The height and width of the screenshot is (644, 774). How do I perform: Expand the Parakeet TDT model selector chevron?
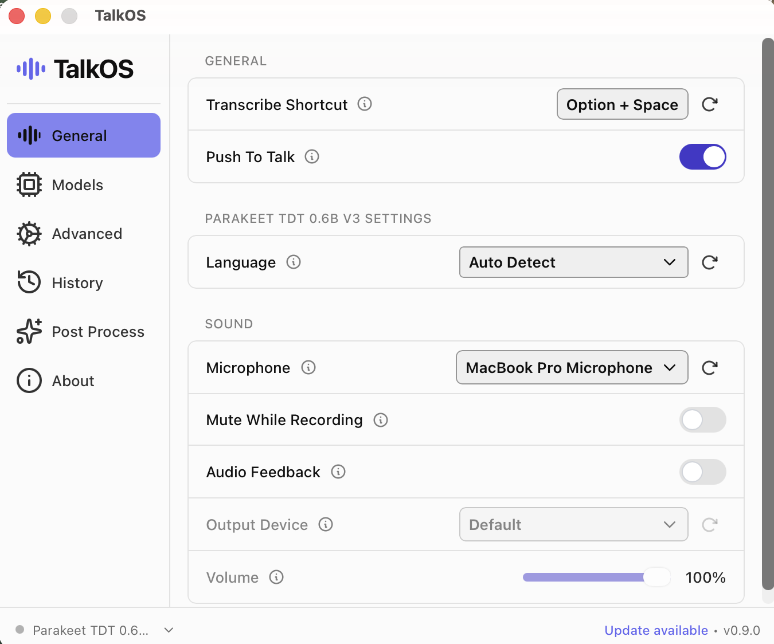pyautogui.click(x=169, y=630)
